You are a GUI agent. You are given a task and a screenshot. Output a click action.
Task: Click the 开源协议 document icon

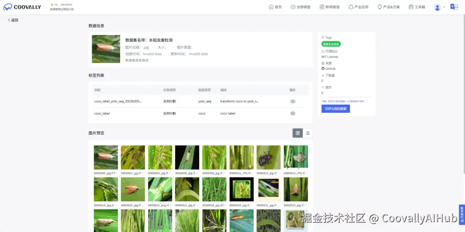[323, 51]
